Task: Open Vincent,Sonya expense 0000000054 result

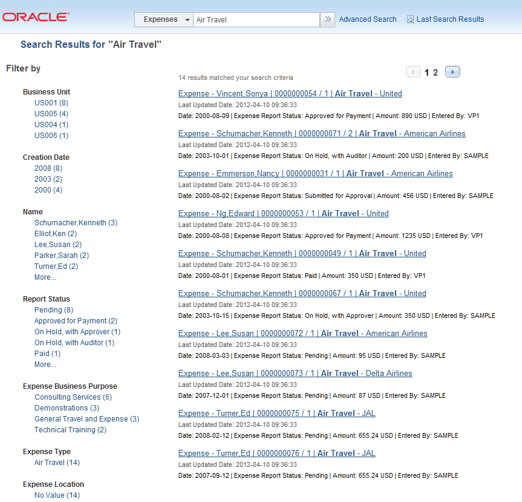Action: pos(290,94)
